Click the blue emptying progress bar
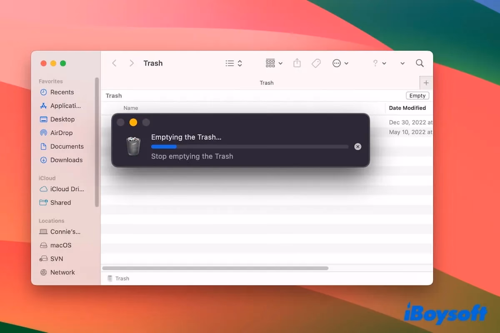The width and height of the screenshot is (500, 333). [163, 147]
